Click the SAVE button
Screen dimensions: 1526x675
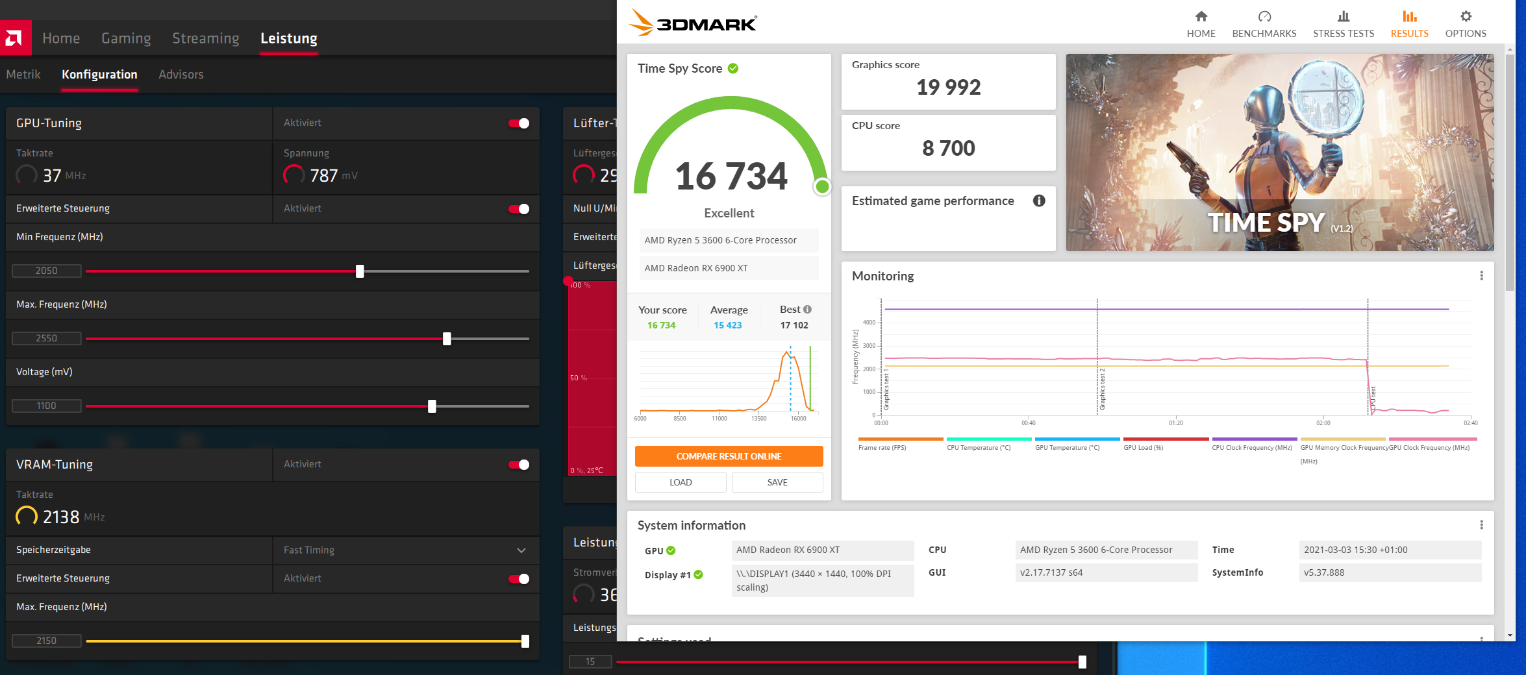point(777,482)
